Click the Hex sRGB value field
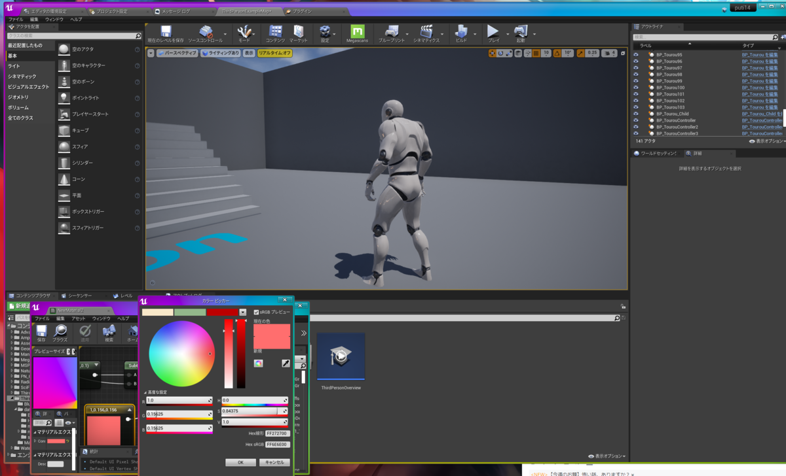 [277, 445]
